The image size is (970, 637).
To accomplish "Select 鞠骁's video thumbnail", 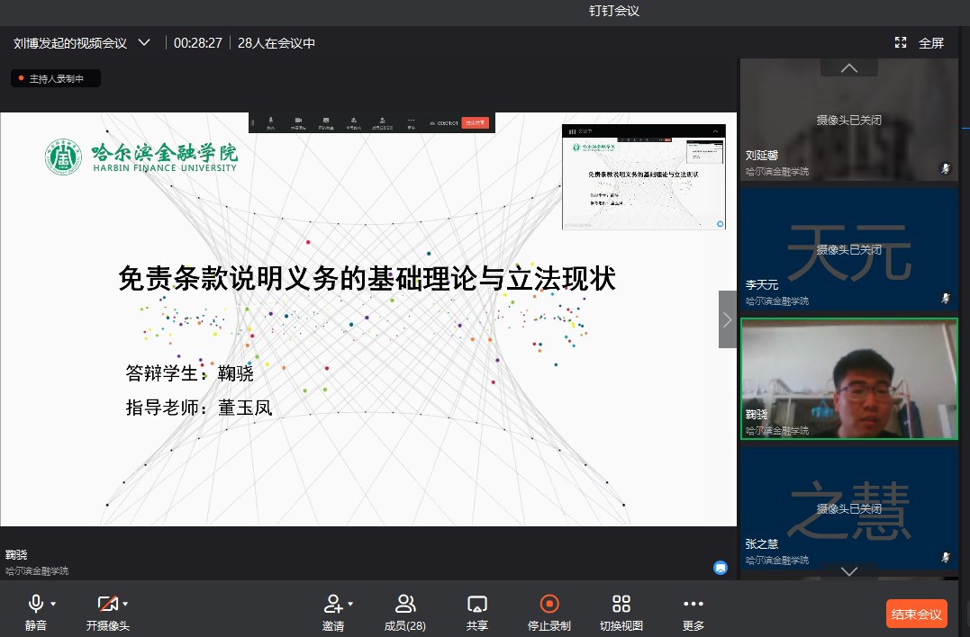I will point(848,378).
